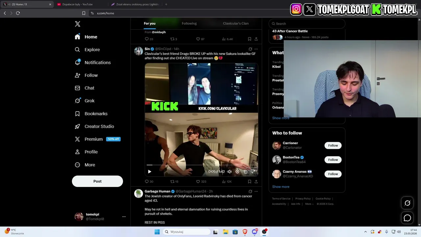Click Grok explain icon on $in's post
The image size is (421, 237).
tap(250, 49)
